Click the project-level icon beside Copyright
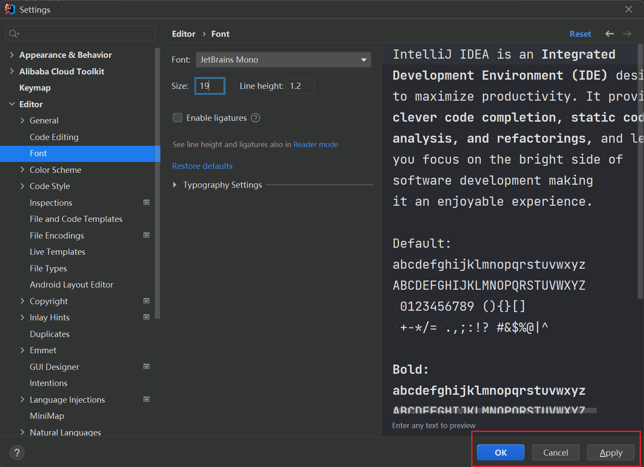This screenshot has width=644, height=467. [147, 301]
